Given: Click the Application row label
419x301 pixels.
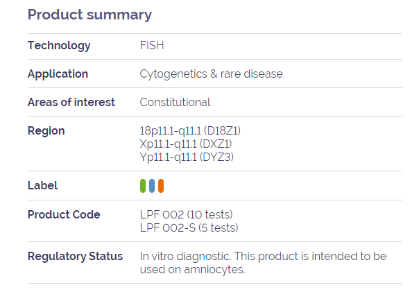Looking at the screenshot, I should 58,74.
